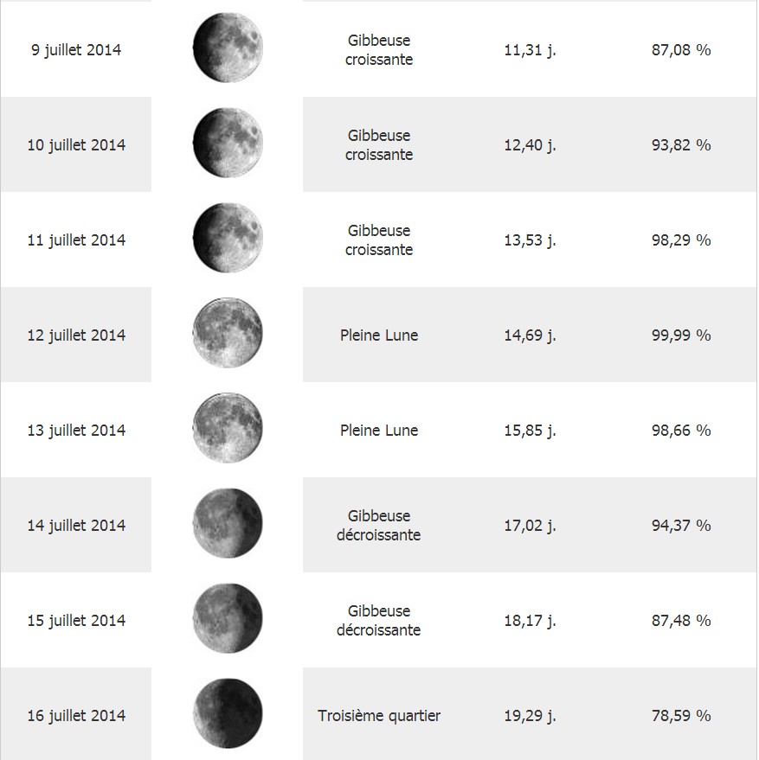Click the moon age value 14,69 j.

[x=530, y=335]
